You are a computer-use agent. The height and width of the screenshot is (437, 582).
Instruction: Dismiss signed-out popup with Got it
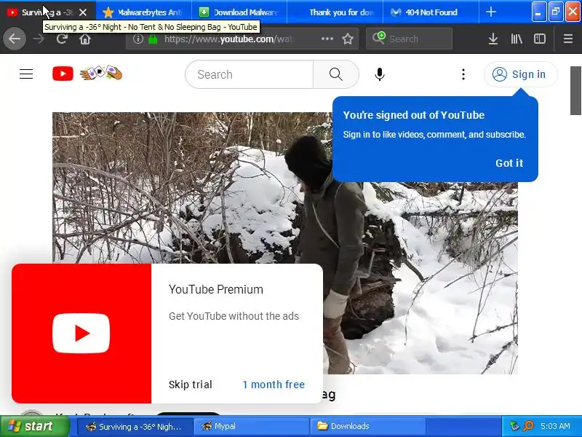509,163
